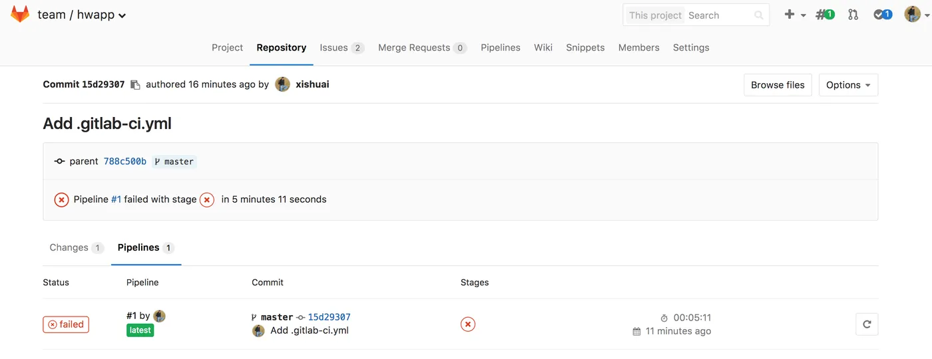Click the failed stage icon in Stages column
Image resolution: width=932 pixels, height=359 pixels.
pyautogui.click(x=468, y=324)
